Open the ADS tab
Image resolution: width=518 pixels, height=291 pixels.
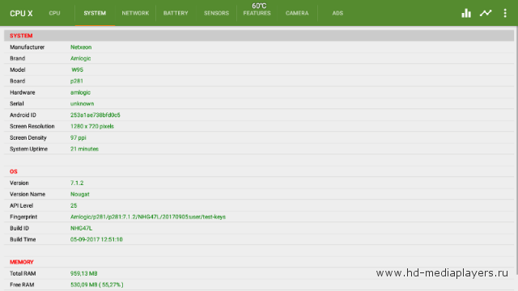pyautogui.click(x=338, y=13)
